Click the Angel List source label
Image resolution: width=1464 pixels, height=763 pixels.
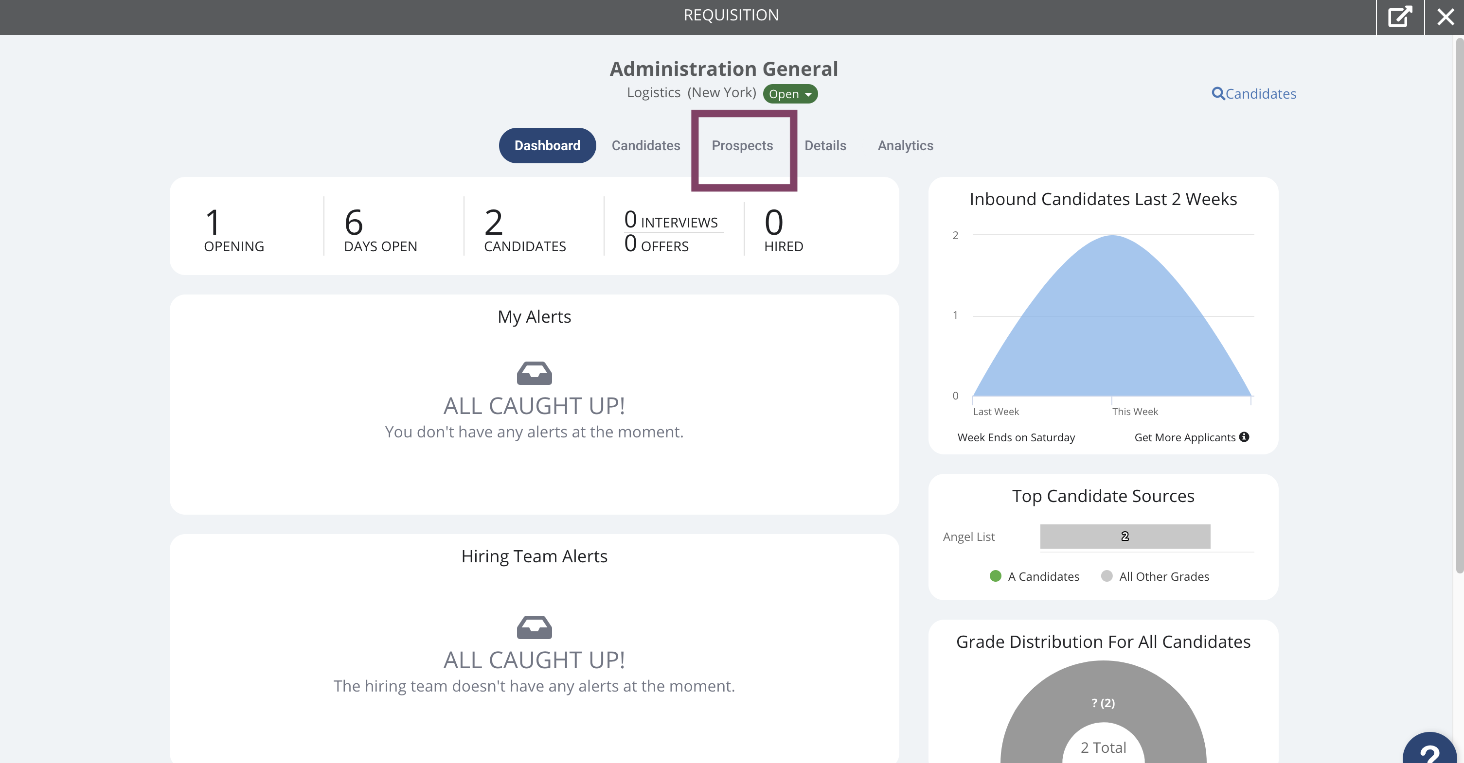[x=969, y=537]
